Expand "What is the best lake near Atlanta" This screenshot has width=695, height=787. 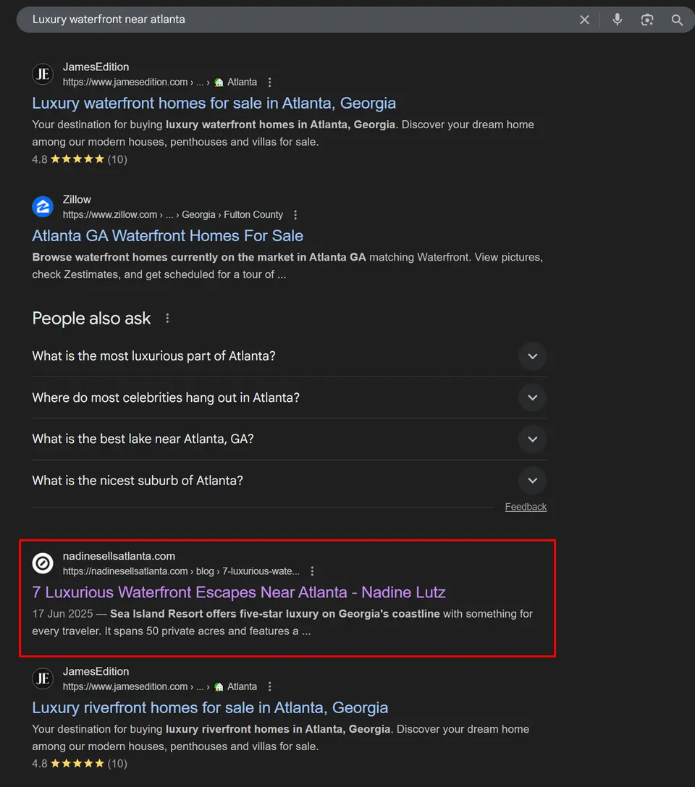click(289, 439)
